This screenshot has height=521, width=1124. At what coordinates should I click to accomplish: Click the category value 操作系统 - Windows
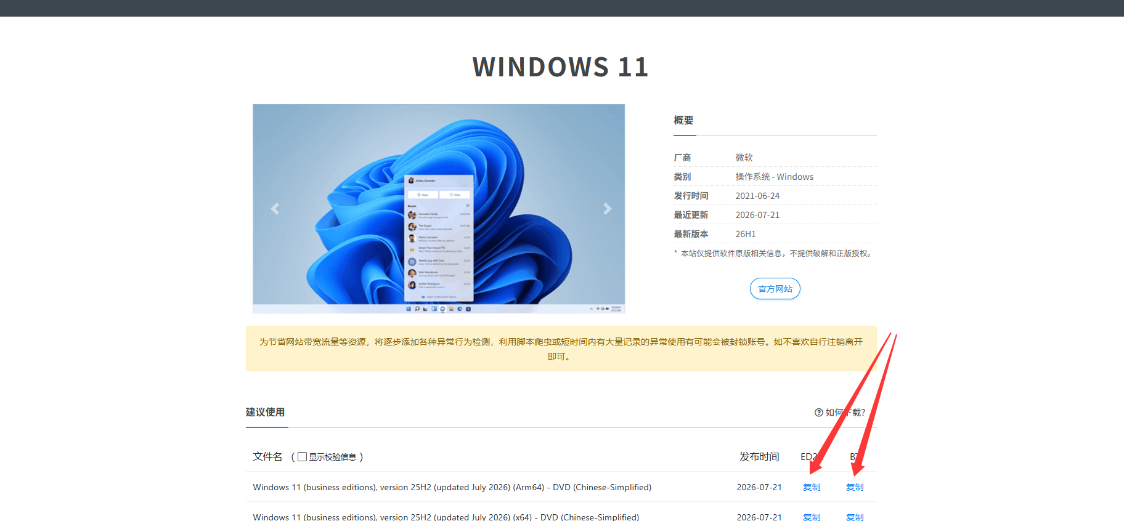[x=774, y=177]
